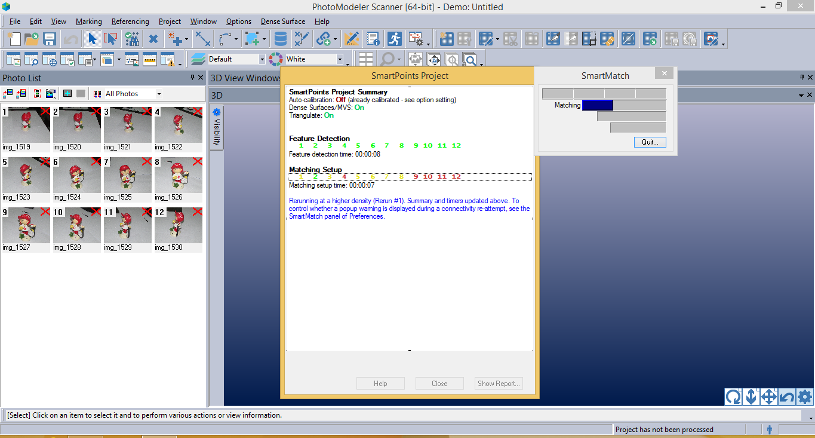Viewport: 815px width, 438px height.
Task: Open the Default layer dropdown
Action: click(262, 59)
